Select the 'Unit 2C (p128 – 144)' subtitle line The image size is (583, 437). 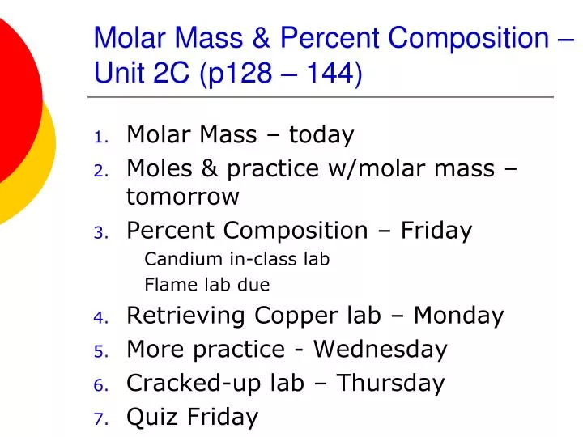pos(228,73)
